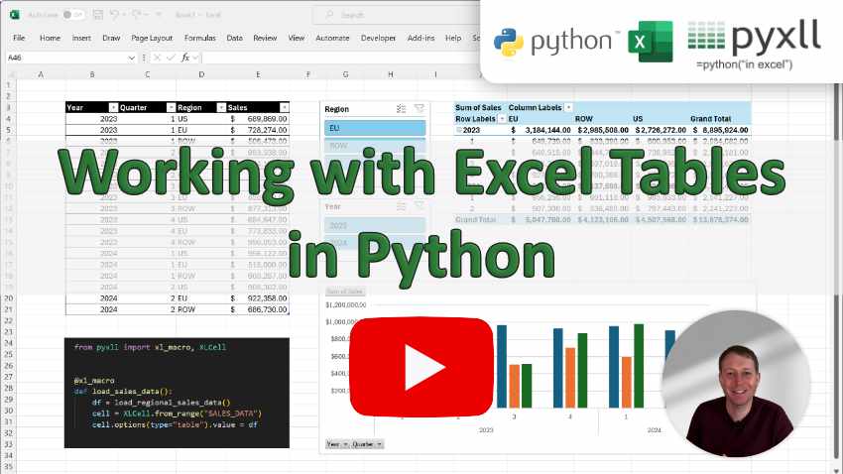Select column header E
Screen dimensions: 843x474
click(x=258, y=74)
